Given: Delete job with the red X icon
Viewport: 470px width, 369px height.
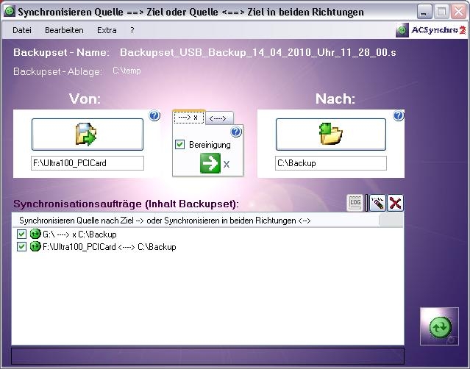Looking at the screenshot, I should [396, 204].
